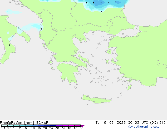Click the 'Tu 16-06-2026' date text
The height and width of the screenshot is (129, 167).
pyautogui.click(x=111, y=123)
